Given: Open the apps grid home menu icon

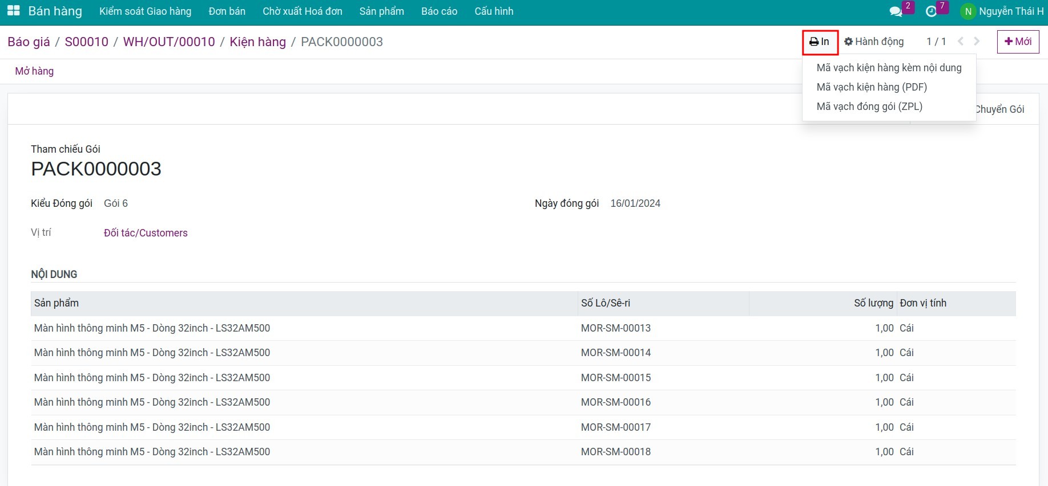Looking at the screenshot, I should 13,11.
